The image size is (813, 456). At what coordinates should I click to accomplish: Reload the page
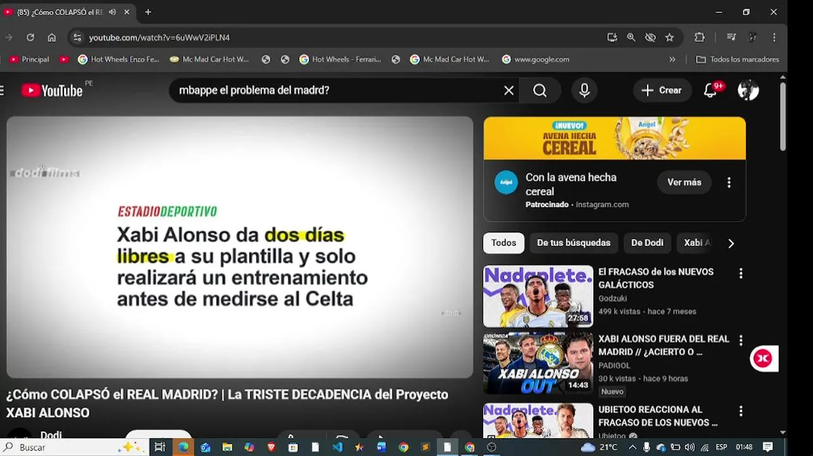tap(30, 37)
